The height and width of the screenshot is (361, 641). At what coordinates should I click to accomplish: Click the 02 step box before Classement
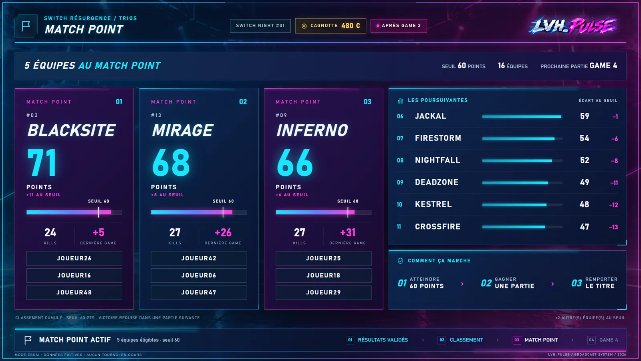(442, 340)
